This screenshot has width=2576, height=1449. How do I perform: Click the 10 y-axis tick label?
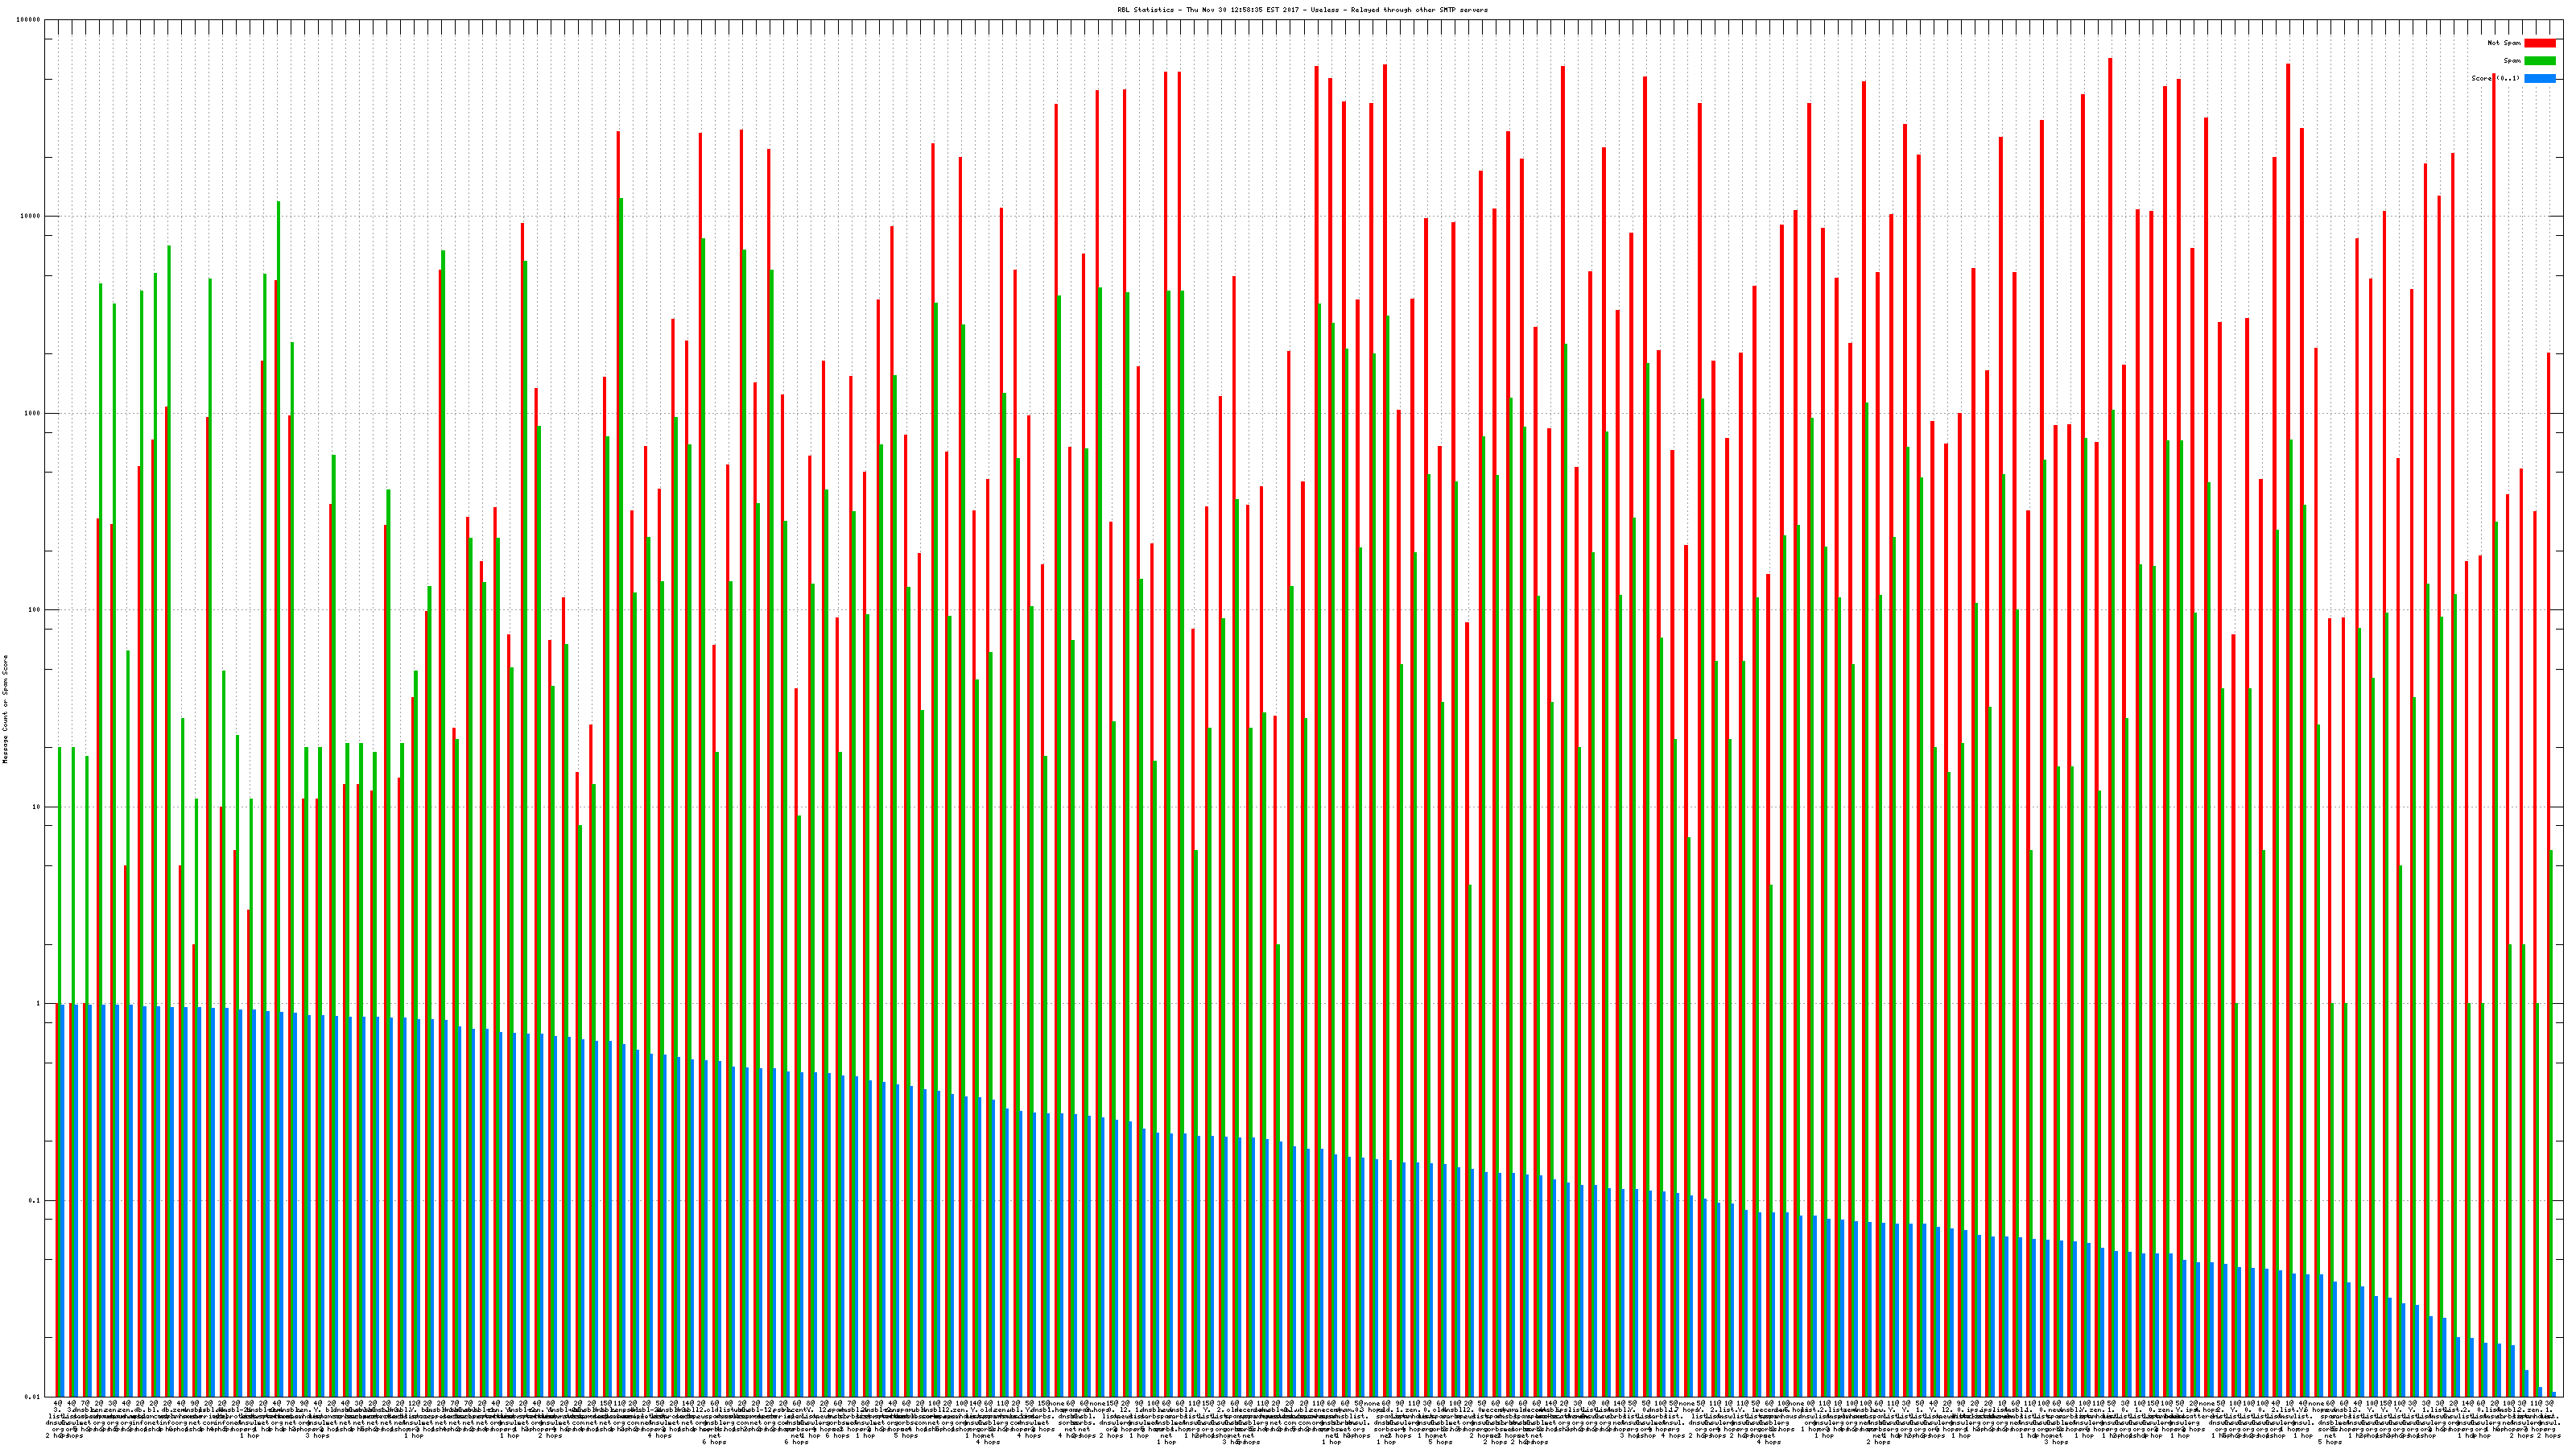tap(37, 807)
